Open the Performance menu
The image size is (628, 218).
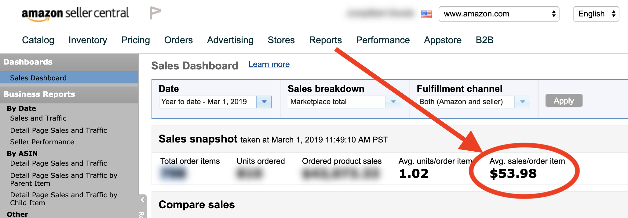[x=383, y=40]
